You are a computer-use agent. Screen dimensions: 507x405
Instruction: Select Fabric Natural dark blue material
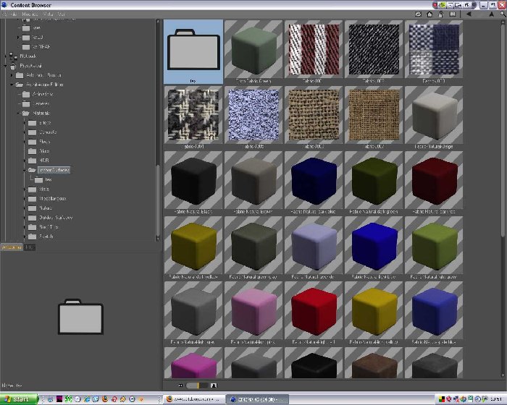point(314,183)
